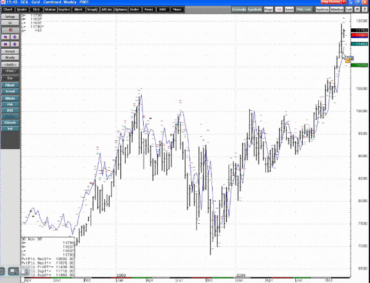370x283 pixels.
Task: Toggle the MA moving average study
Action: pos(10,104)
